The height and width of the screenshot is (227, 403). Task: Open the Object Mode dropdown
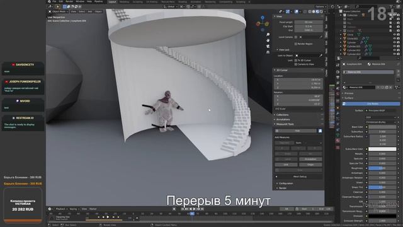[59, 11]
